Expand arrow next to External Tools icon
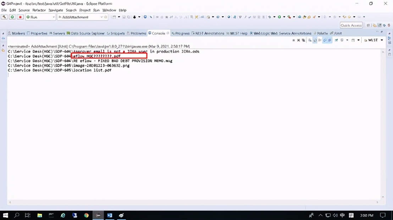The width and height of the screenshot is (393, 220). point(294,17)
